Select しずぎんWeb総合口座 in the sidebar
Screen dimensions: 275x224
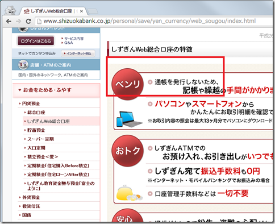(x=48, y=121)
